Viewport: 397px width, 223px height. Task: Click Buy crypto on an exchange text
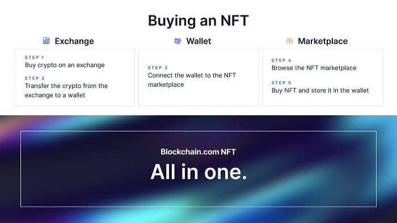pos(65,65)
